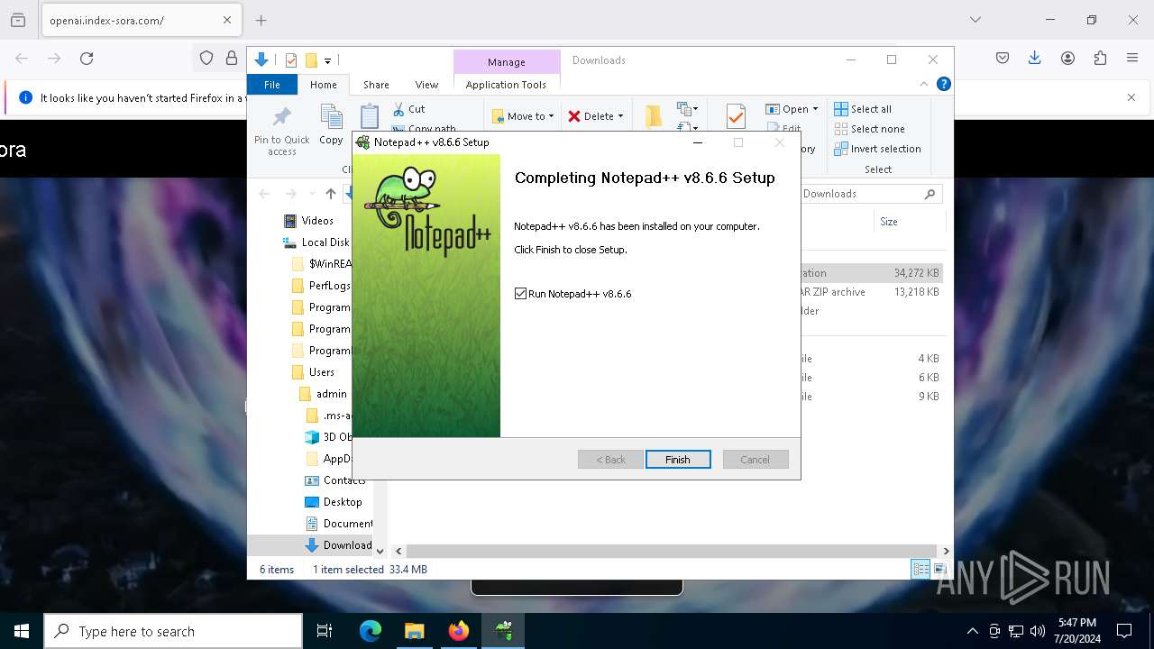
Task: Click Pin to Quick access in Explorer ribbon
Action: (x=281, y=132)
